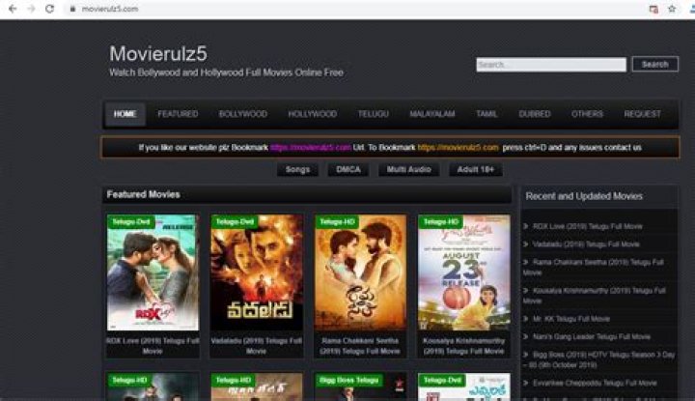Click the padlock icon in the address bar
695x401 pixels.
[71, 9]
